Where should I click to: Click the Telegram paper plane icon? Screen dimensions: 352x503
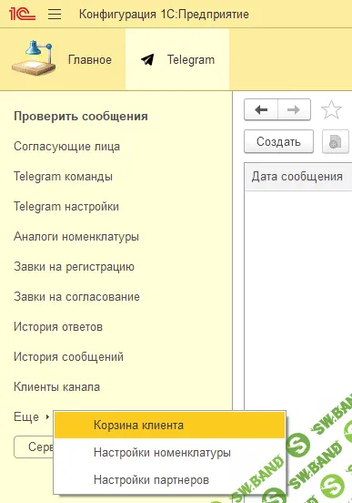tap(147, 59)
